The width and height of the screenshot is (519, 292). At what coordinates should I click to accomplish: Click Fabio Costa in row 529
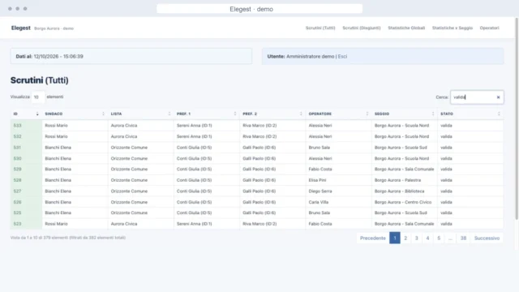(x=320, y=170)
